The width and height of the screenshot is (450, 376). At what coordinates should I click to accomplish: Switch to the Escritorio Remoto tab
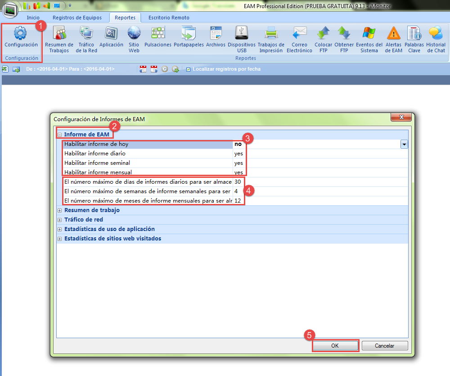169,18
